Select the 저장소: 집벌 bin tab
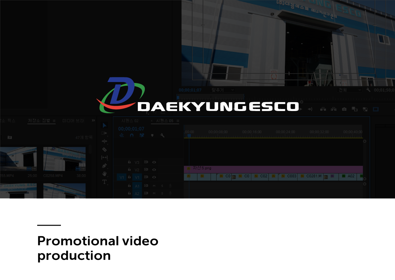This screenshot has height=280, width=395. [x=39, y=121]
